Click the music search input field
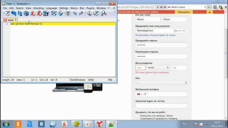 point(187,7)
